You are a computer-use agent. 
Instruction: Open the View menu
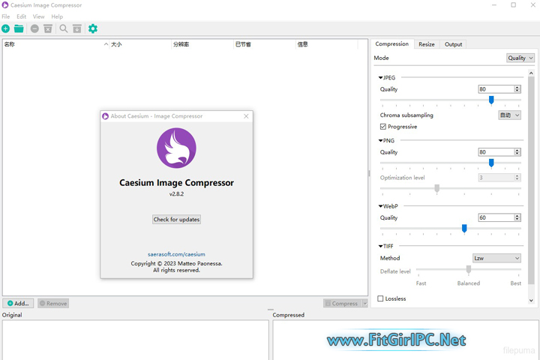[38, 16]
